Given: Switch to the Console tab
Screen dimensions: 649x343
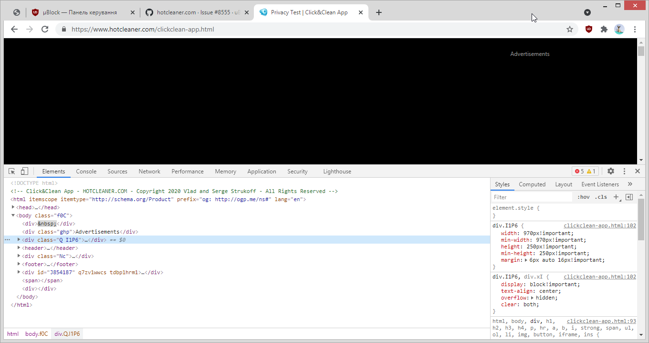Looking at the screenshot, I should point(86,171).
